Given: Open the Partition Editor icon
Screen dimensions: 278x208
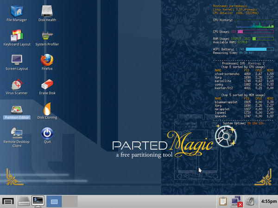Looking at the screenshot, I should click(x=17, y=112).
